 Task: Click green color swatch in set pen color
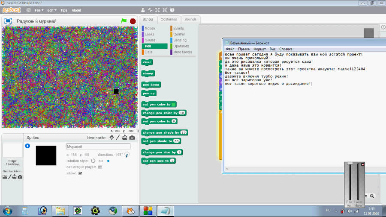point(173,105)
